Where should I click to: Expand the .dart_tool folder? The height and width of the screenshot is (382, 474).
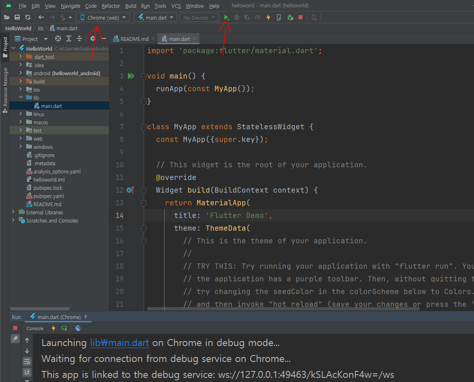click(20, 57)
